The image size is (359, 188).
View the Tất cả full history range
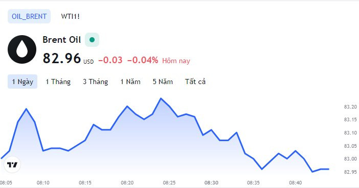coord(195,82)
